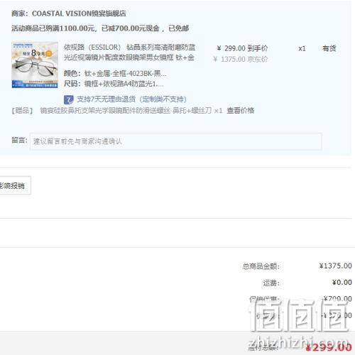Click the 影响报销 button
The height and width of the screenshot is (355, 355).
[15, 185]
